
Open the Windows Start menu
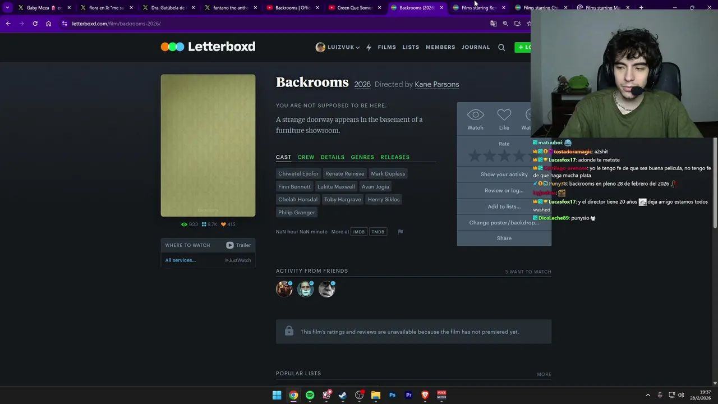277,395
